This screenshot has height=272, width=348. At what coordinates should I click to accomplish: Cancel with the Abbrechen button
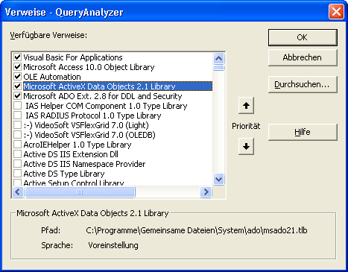coord(303,57)
